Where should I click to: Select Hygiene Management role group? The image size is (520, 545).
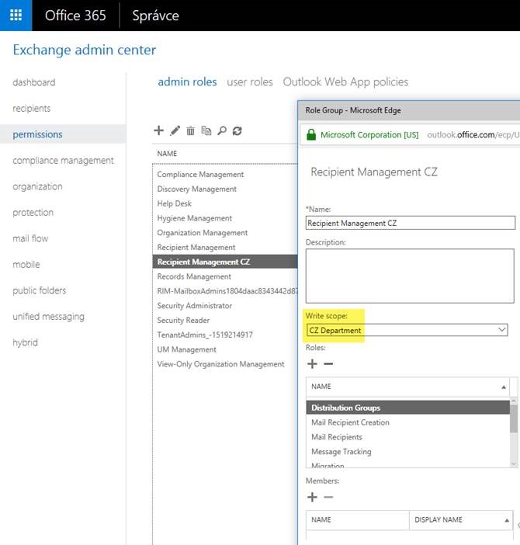[195, 218]
